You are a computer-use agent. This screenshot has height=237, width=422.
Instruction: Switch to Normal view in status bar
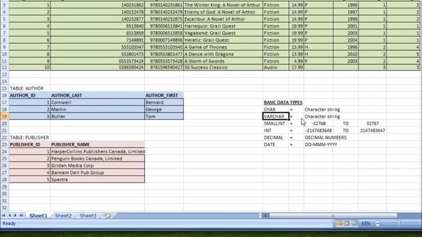point(339,223)
